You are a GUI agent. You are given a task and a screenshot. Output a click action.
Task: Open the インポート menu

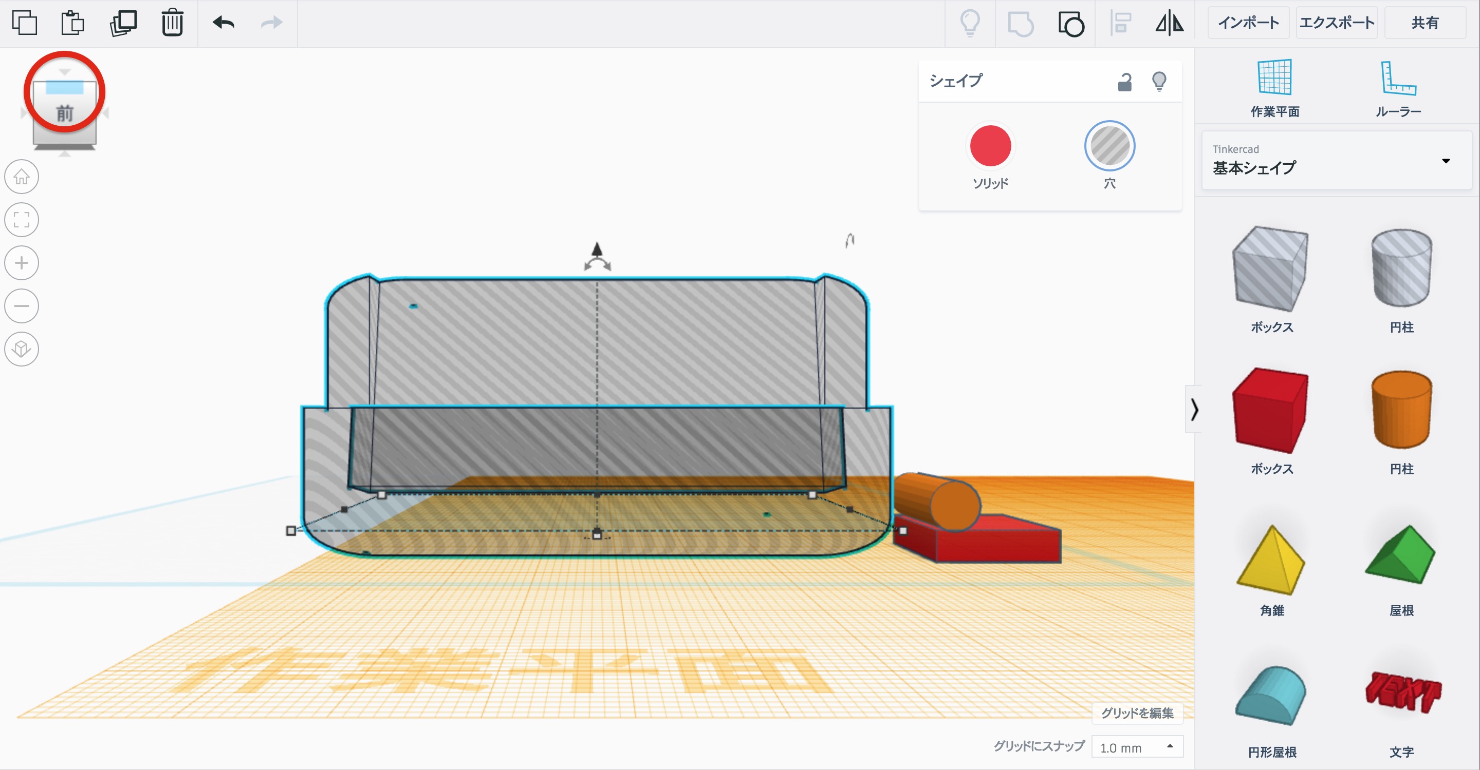(x=1248, y=23)
